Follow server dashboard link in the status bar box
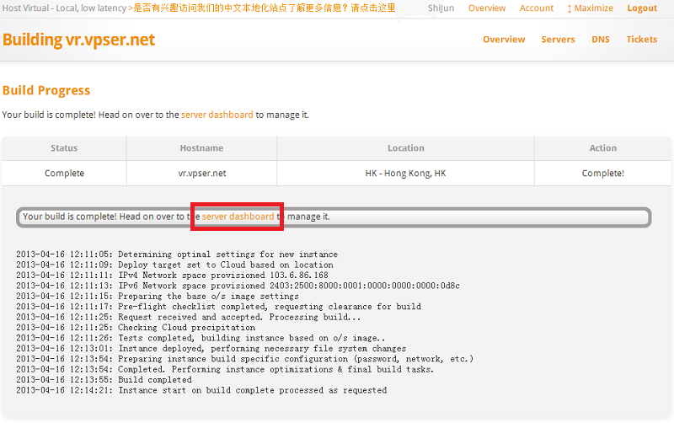674x423 pixels. click(238, 217)
